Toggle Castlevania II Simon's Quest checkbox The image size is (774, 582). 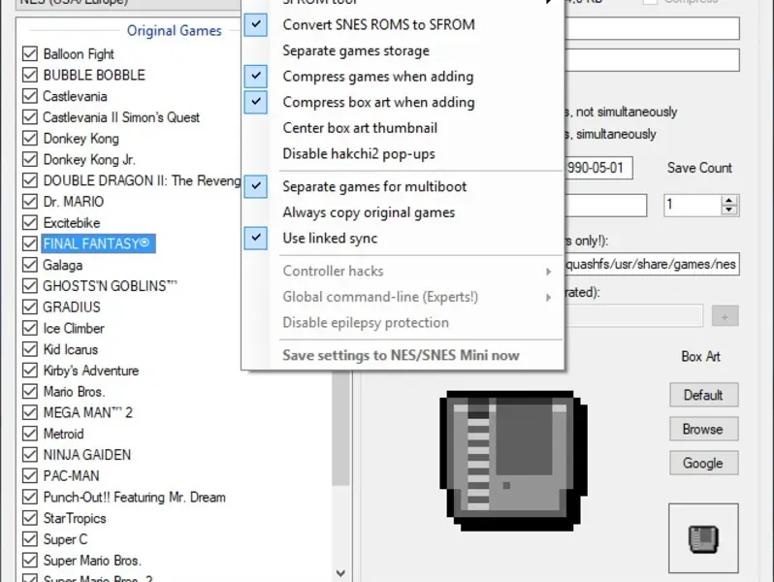pos(30,117)
